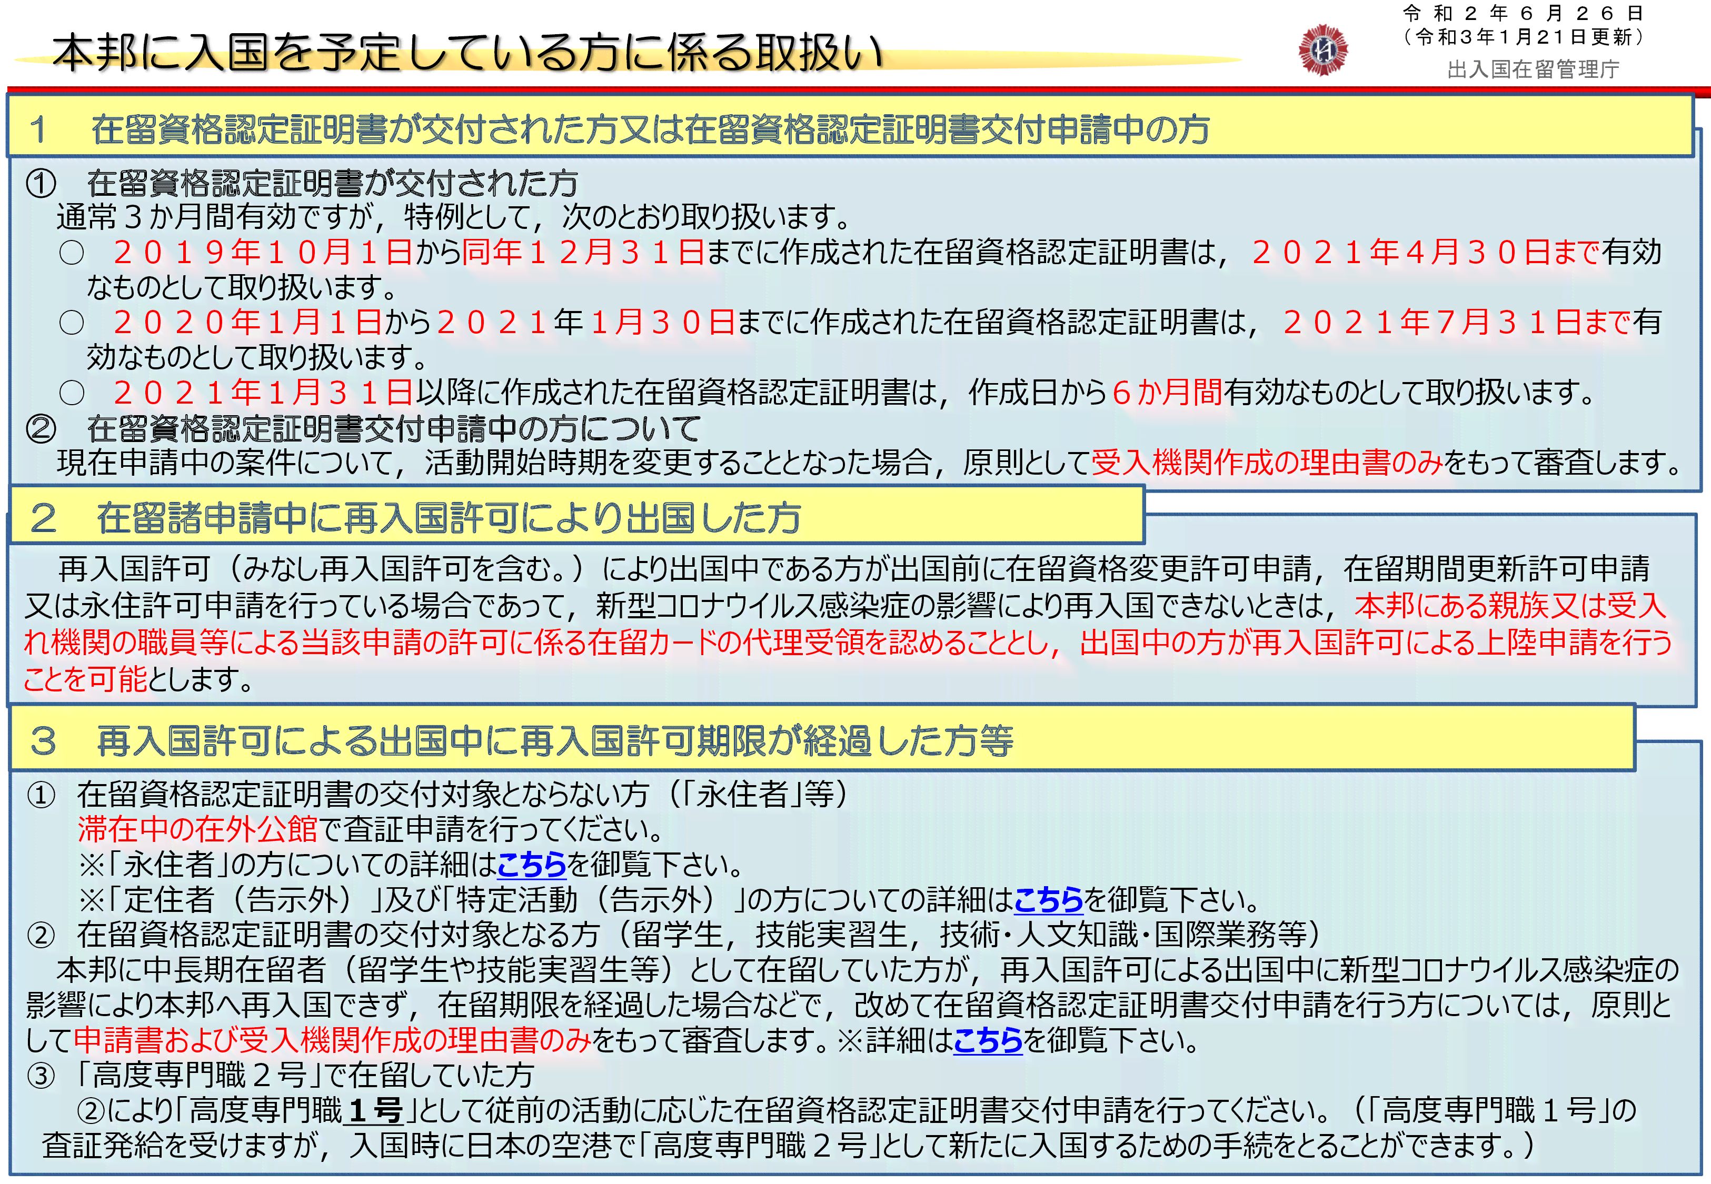Click the line beginning 本邦に中長期在留者
The height and width of the screenshot is (1184, 1711).
868,970
